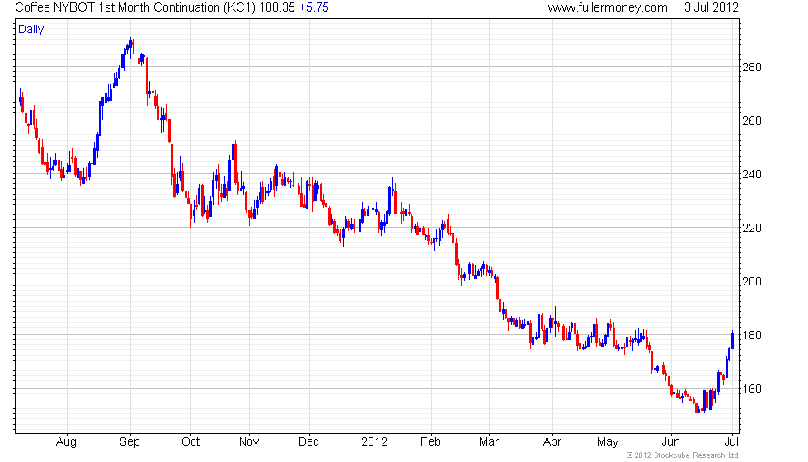Click the Mar month axis label
808x462 pixels.
tap(488, 442)
